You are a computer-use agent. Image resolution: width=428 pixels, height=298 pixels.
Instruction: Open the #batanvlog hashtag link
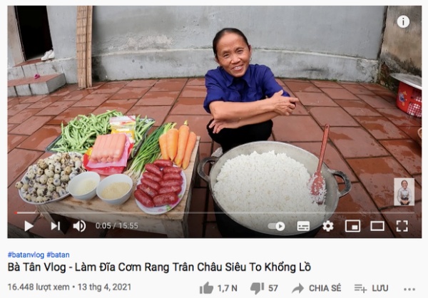point(26,255)
